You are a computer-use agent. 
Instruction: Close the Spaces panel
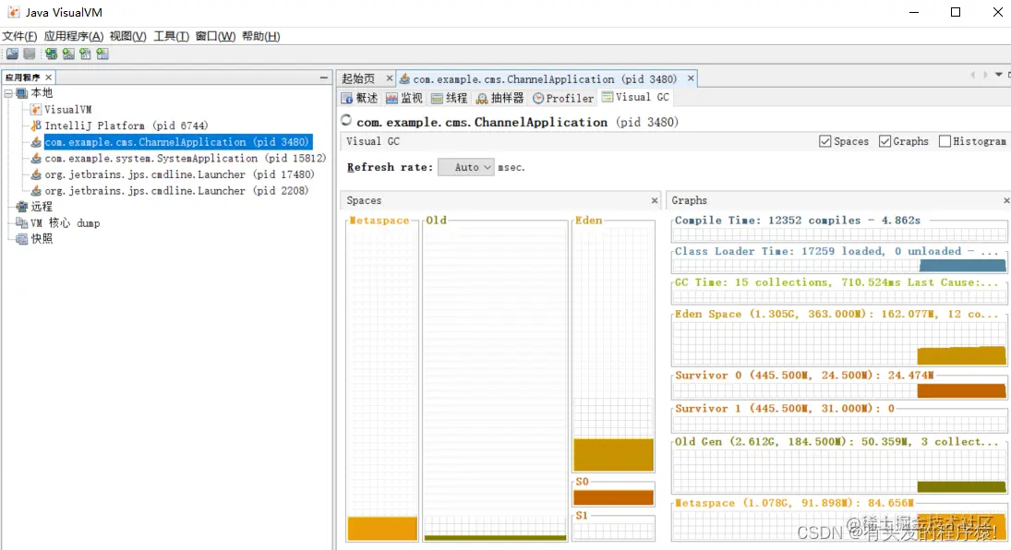pyautogui.click(x=655, y=200)
